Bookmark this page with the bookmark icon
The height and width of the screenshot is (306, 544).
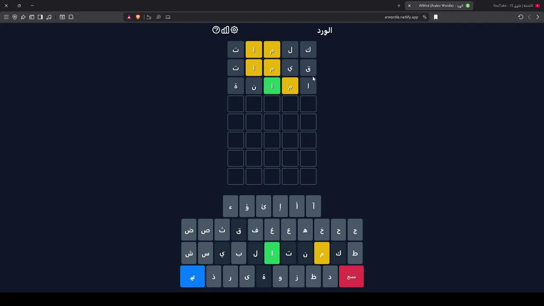(436, 17)
